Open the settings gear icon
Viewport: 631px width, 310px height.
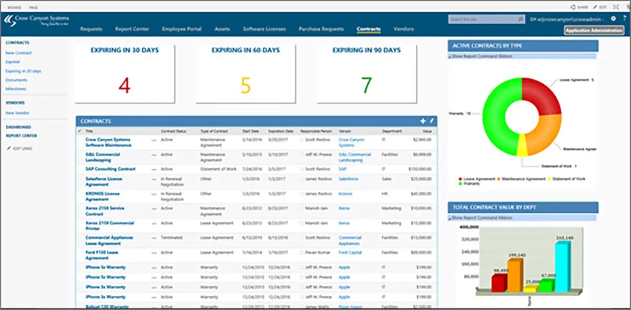(613, 19)
